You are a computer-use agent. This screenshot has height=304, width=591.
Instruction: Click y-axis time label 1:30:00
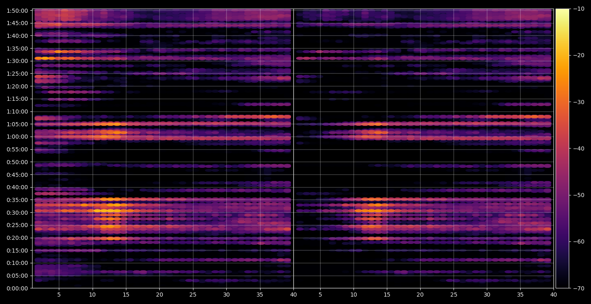[17, 61]
